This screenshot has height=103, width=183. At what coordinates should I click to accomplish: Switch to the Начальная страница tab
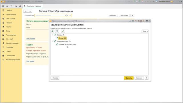click(x=33, y=6)
